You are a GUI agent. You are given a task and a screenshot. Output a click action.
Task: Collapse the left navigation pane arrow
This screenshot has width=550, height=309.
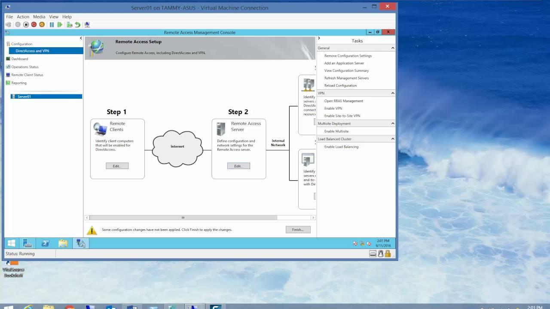(x=81, y=38)
